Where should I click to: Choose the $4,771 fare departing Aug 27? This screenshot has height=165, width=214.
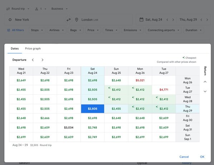(x=164, y=90)
